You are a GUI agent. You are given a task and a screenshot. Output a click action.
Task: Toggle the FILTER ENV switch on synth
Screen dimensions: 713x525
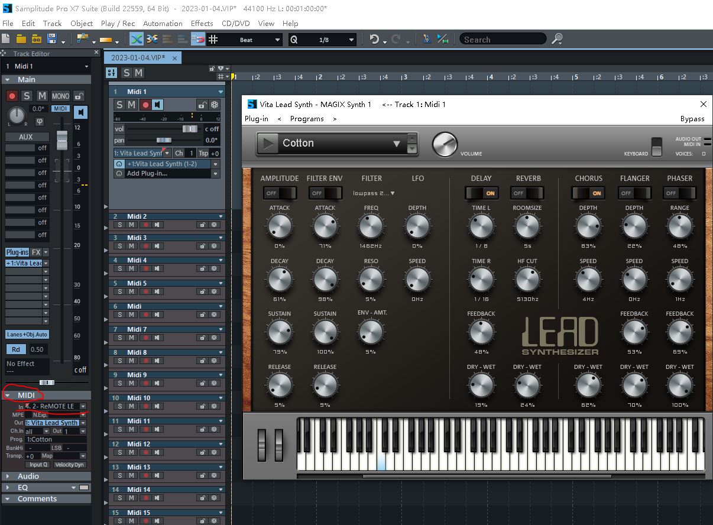325,193
